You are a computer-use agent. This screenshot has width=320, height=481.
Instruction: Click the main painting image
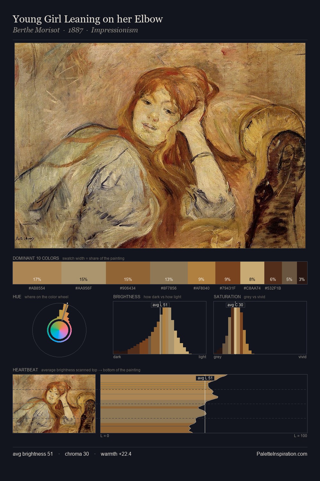pyautogui.click(x=160, y=146)
